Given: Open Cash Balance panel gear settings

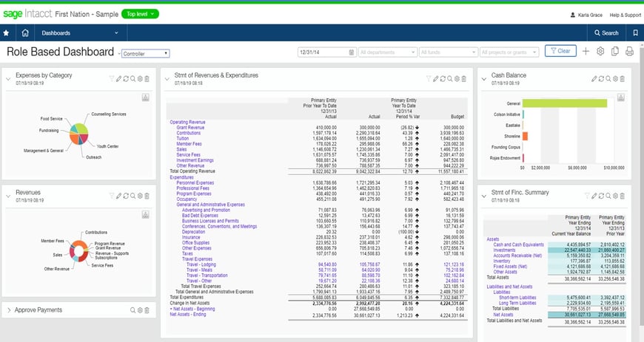Looking at the screenshot, I should click(x=616, y=79).
